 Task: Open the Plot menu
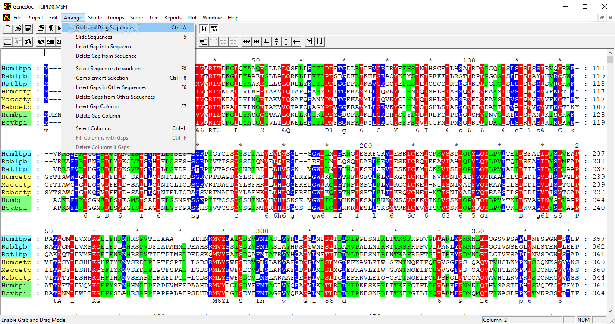192,18
